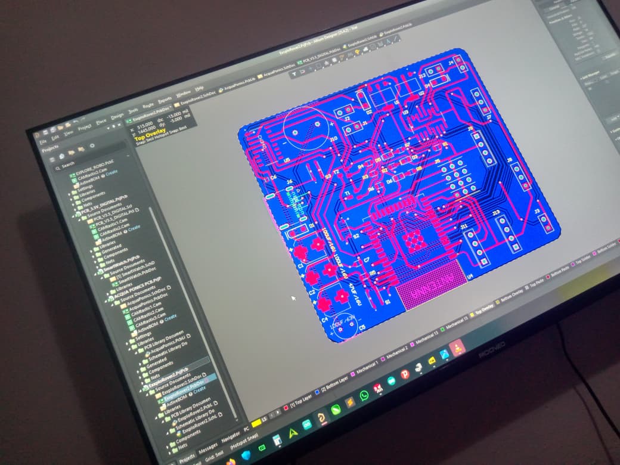Switch to AcquaPonics.SchDoc document tab

click(277, 70)
